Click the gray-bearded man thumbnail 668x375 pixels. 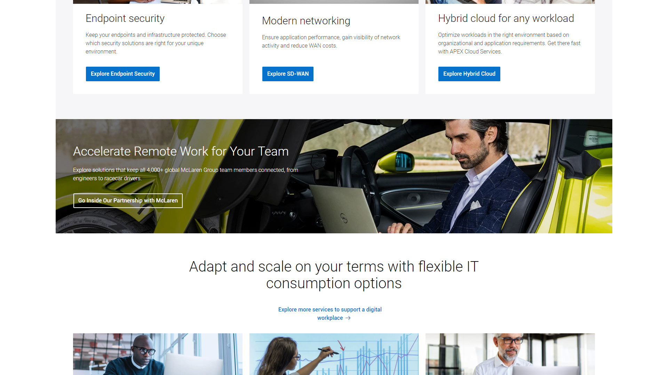(x=510, y=354)
